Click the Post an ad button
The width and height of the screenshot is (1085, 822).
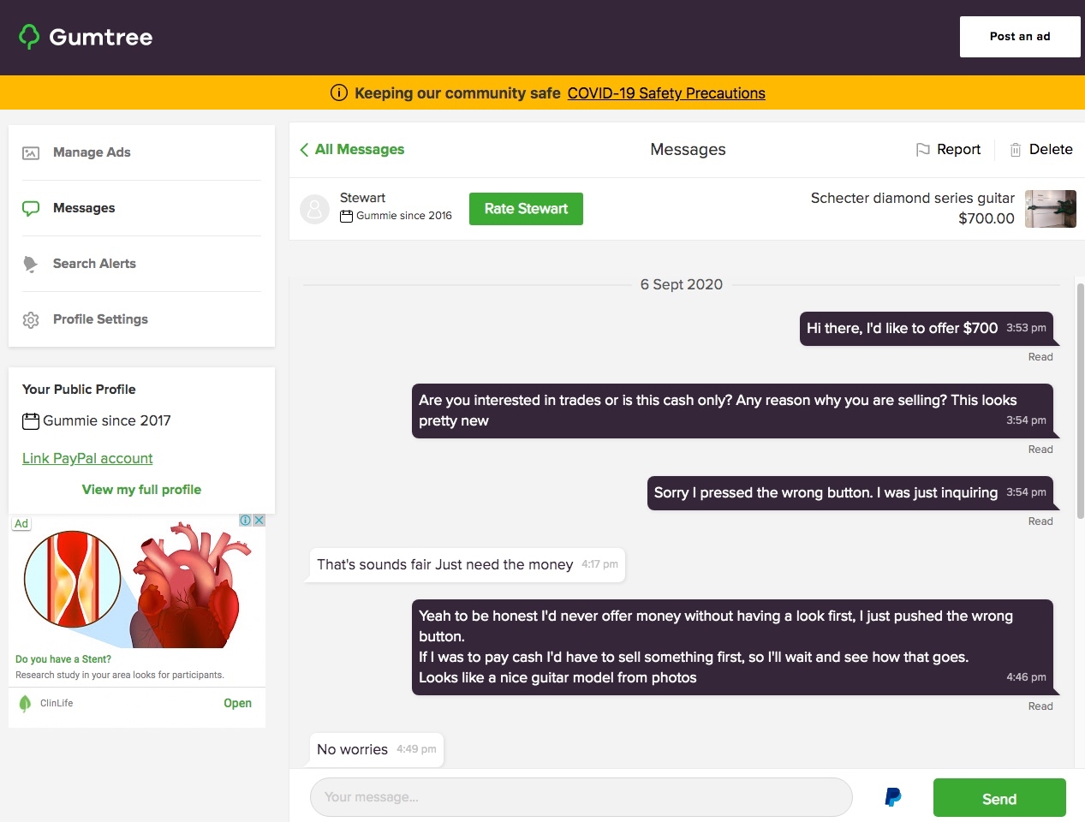pyautogui.click(x=1019, y=37)
